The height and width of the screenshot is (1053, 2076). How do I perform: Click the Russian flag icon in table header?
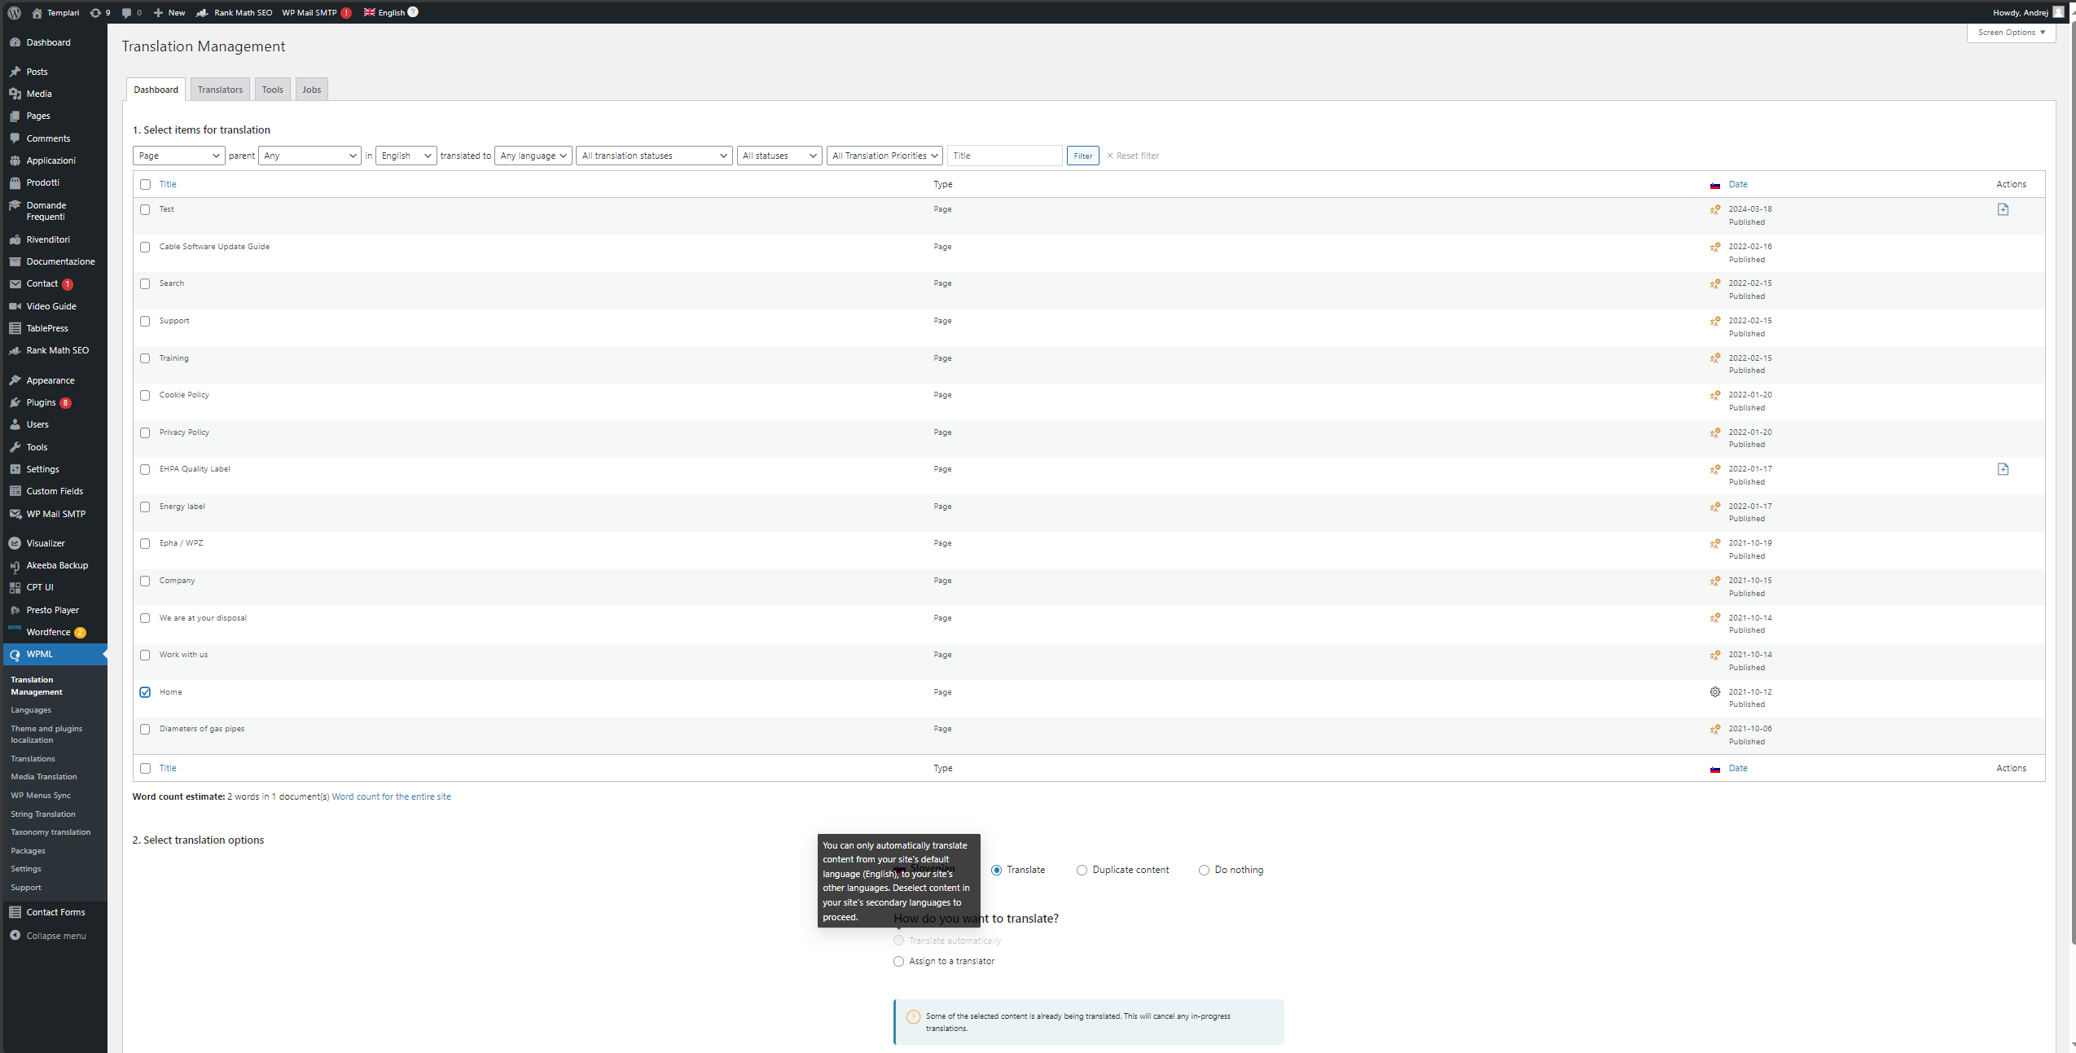point(1715,185)
